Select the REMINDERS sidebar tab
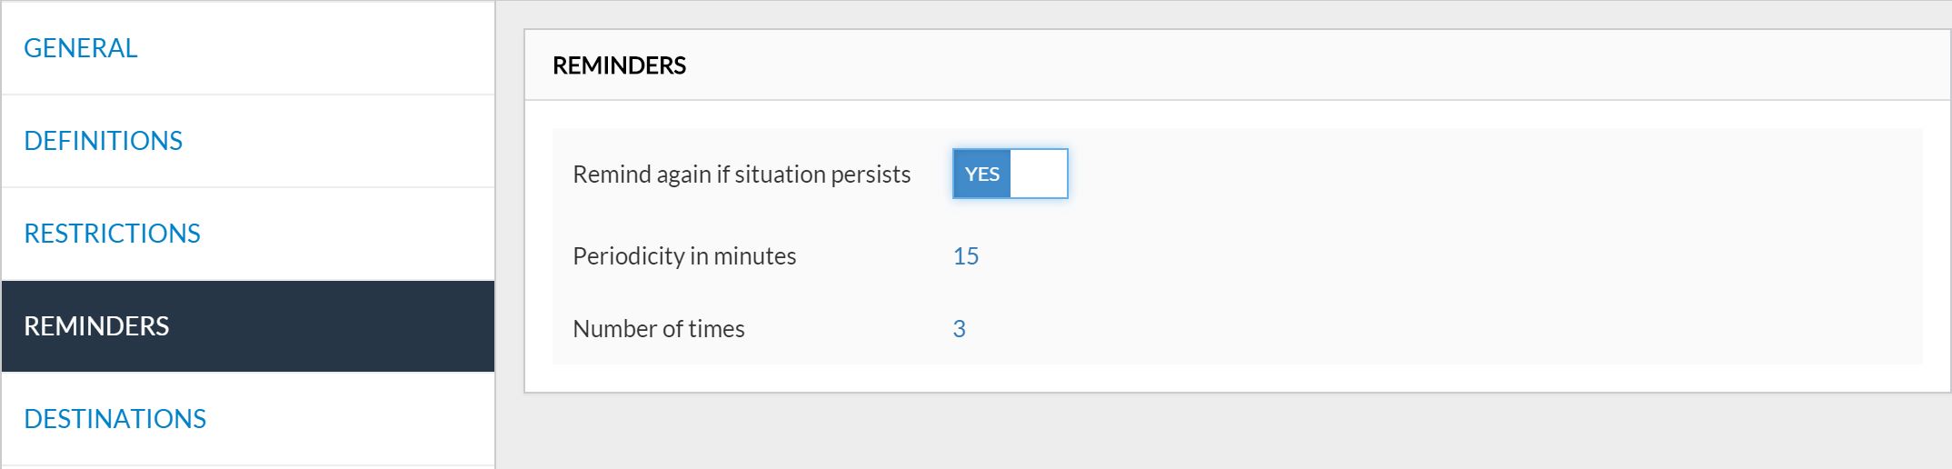 [x=96, y=326]
